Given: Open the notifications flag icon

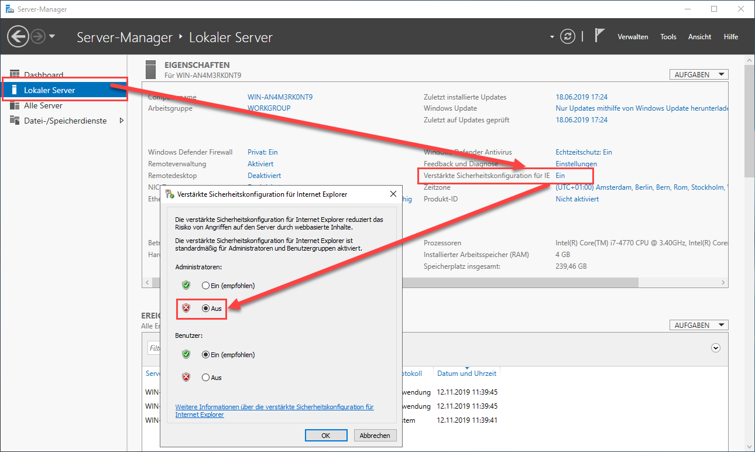Looking at the screenshot, I should click(x=599, y=36).
